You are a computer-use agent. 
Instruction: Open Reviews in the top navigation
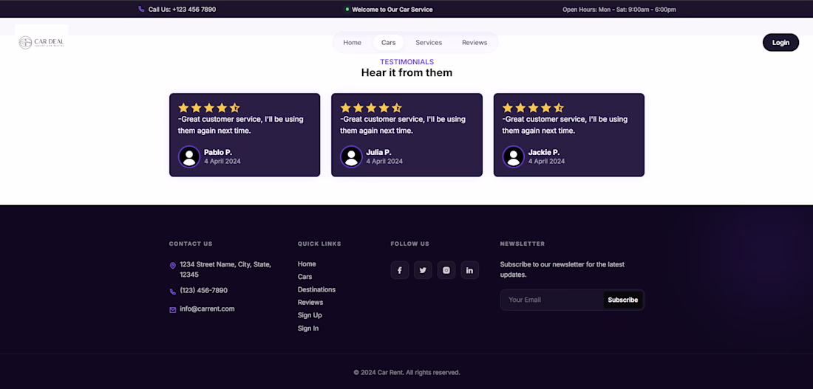474,43
